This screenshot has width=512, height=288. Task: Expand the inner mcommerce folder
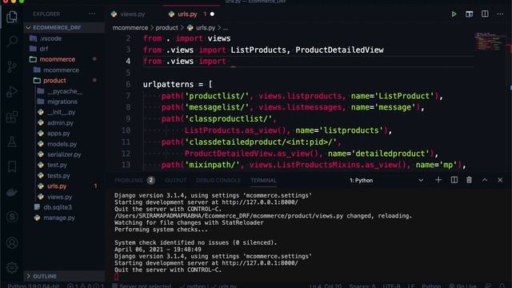pos(61,70)
